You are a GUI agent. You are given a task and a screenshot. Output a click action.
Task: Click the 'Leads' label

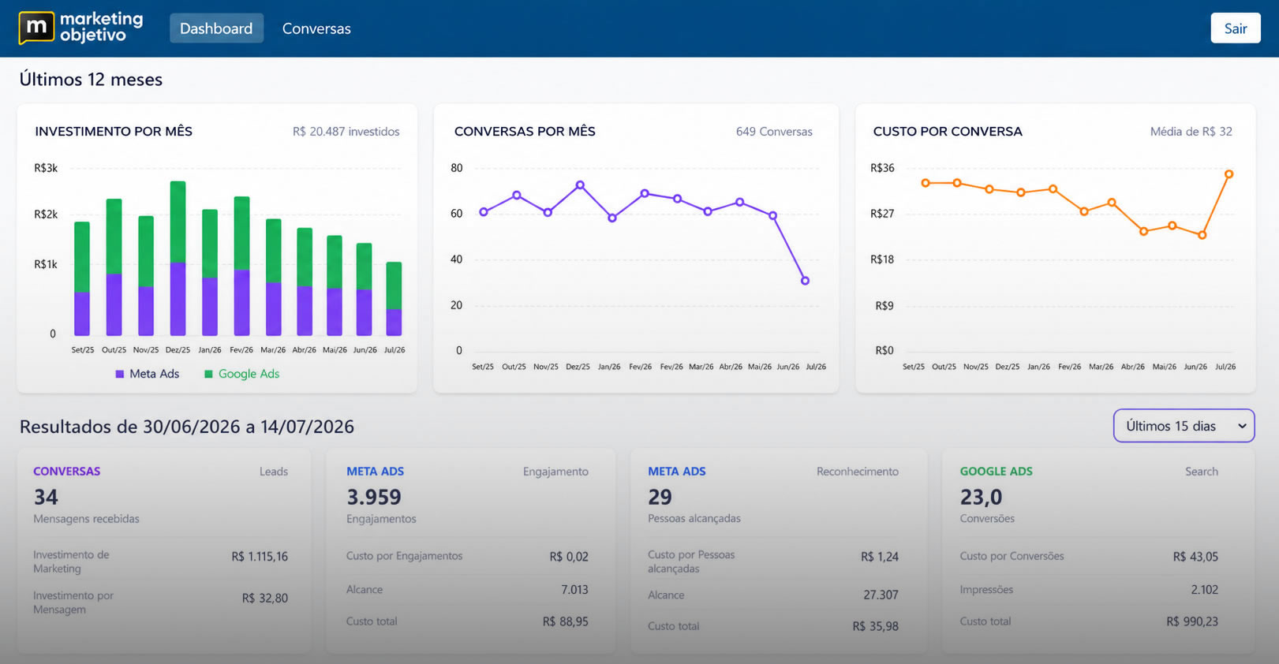pos(274,472)
